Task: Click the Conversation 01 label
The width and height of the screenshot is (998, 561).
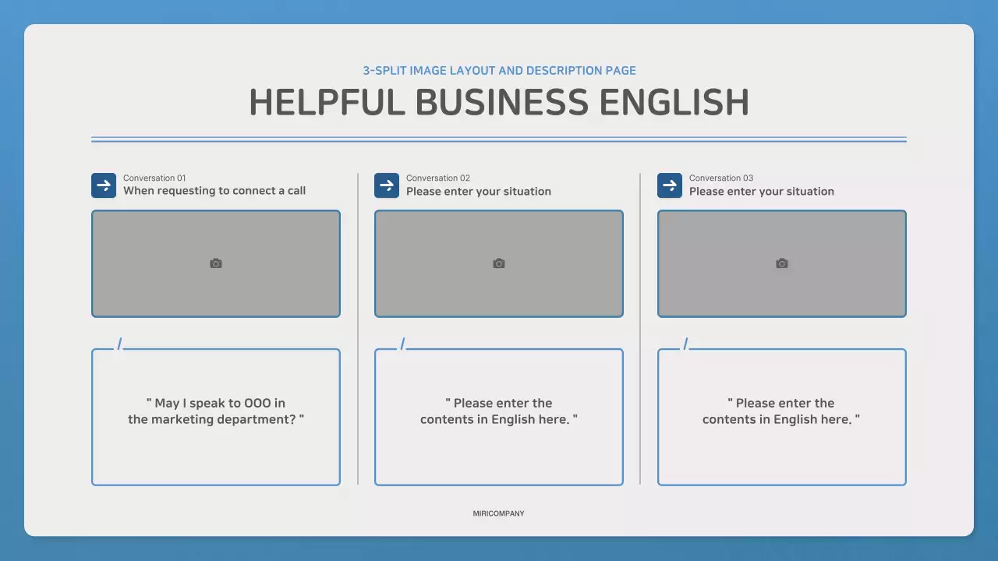Action: (x=154, y=178)
